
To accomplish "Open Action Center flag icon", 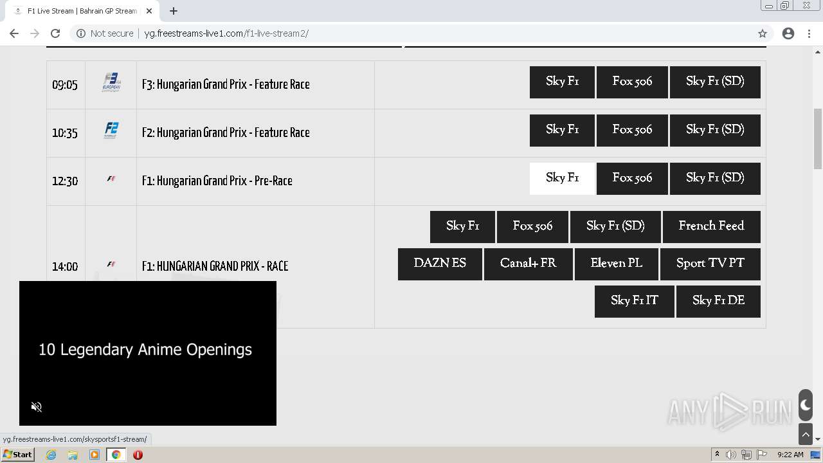I will pyautogui.click(x=762, y=455).
